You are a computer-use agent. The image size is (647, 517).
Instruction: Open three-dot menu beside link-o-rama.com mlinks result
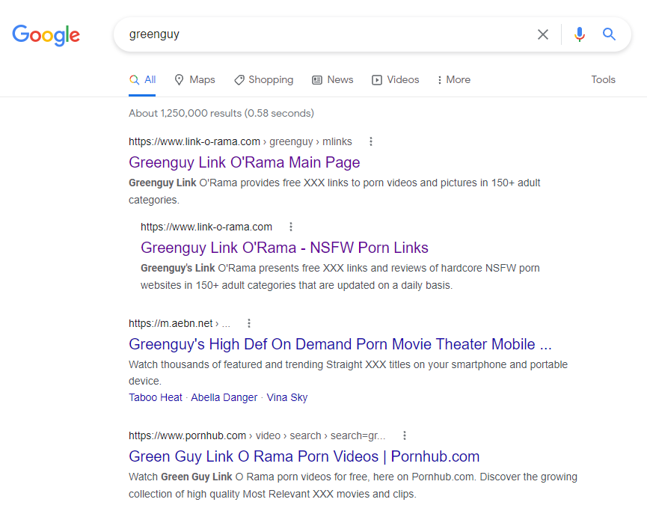[371, 141]
